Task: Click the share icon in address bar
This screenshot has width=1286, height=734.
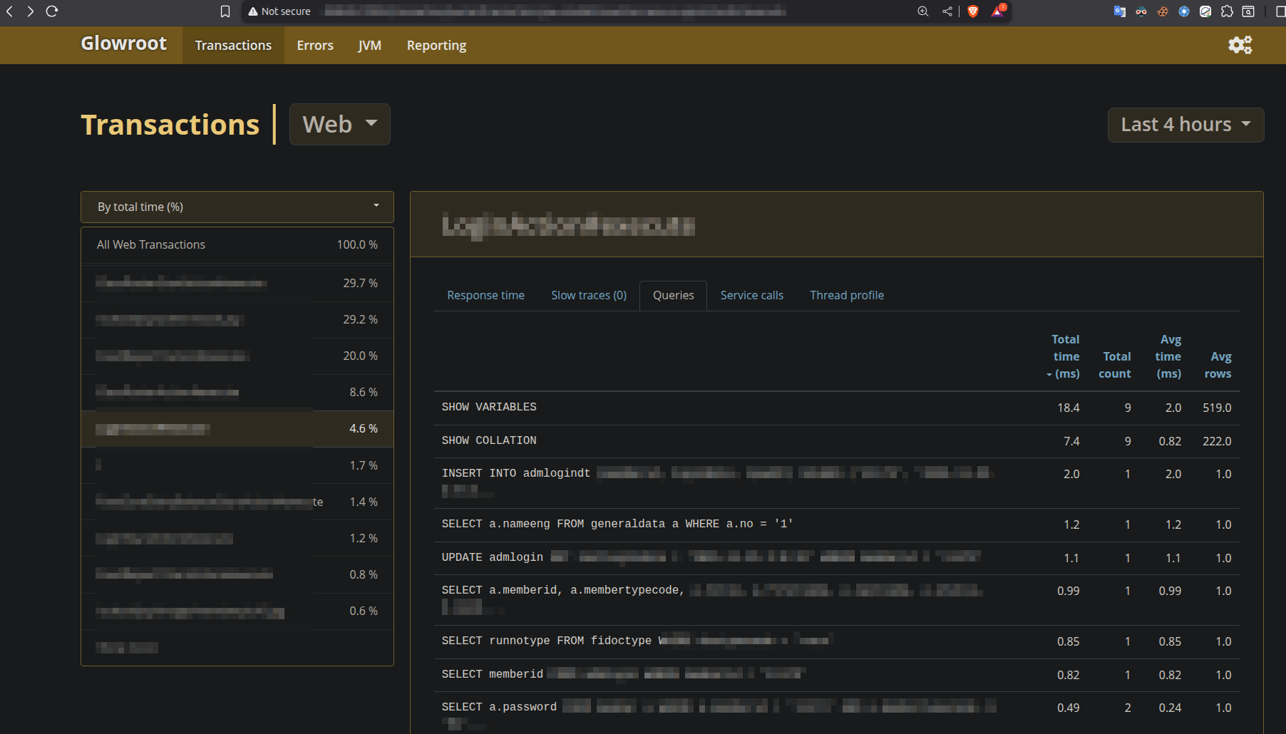Action: pos(947,11)
